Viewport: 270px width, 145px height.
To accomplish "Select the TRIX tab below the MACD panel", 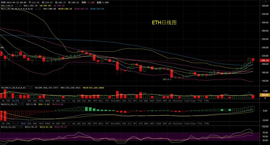I will pos(40,123).
